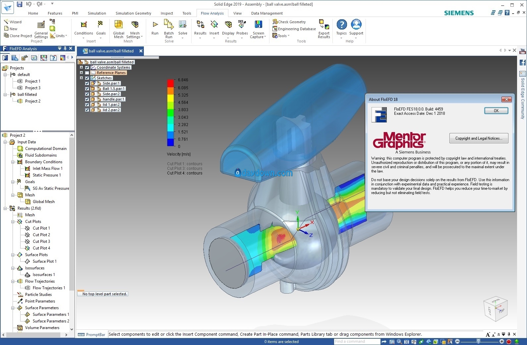Open the Engineering Database
Image resolution: width=527 pixels, height=345 pixels.
pyautogui.click(x=294, y=29)
